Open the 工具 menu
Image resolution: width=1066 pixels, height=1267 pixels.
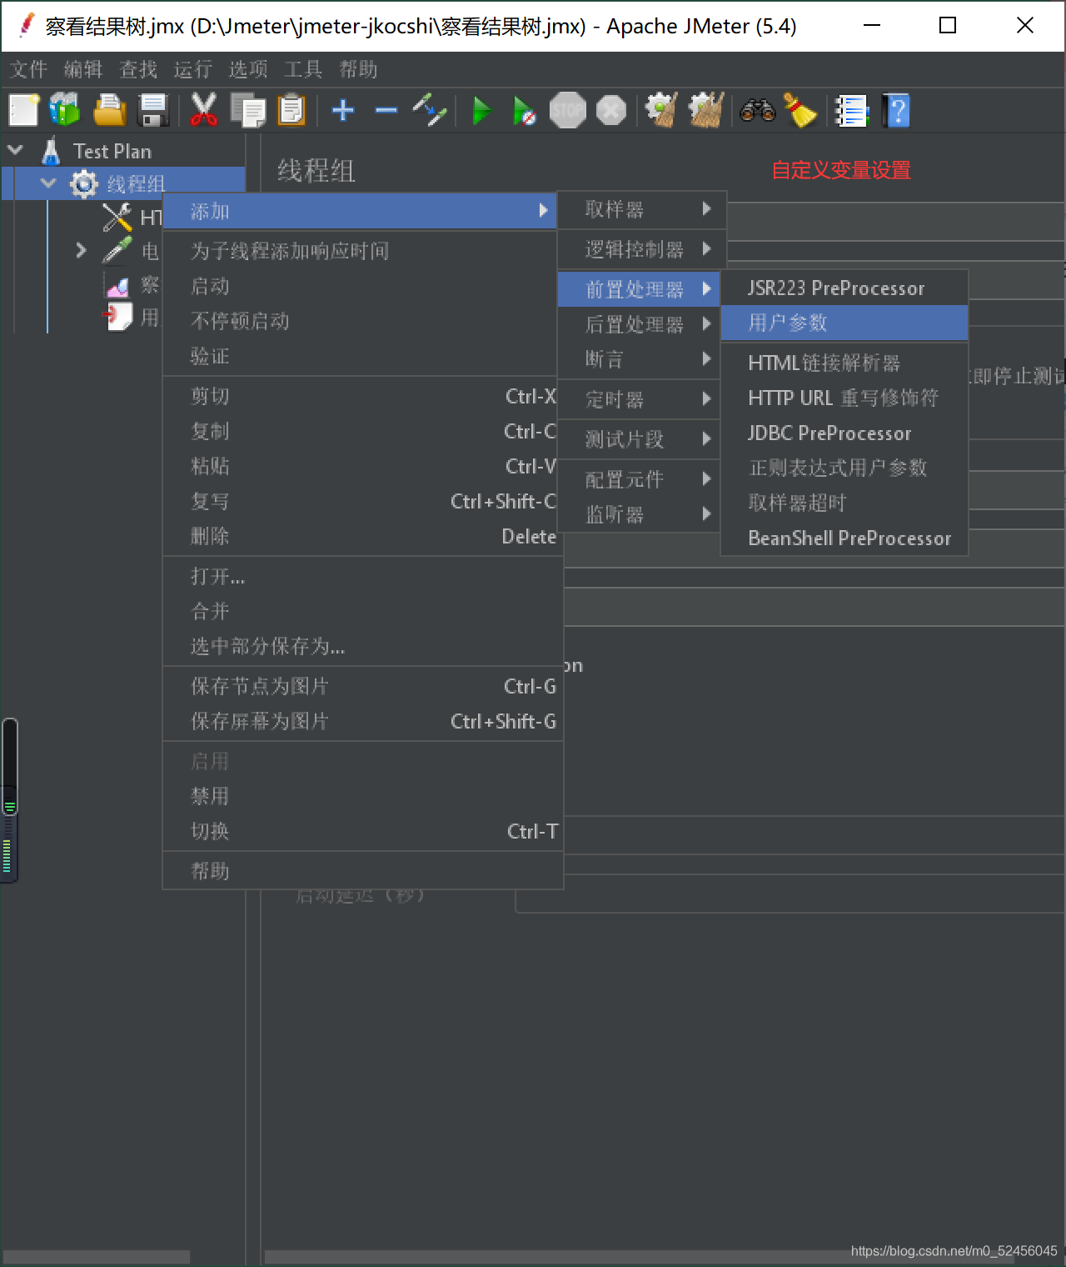[x=303, y=69]
